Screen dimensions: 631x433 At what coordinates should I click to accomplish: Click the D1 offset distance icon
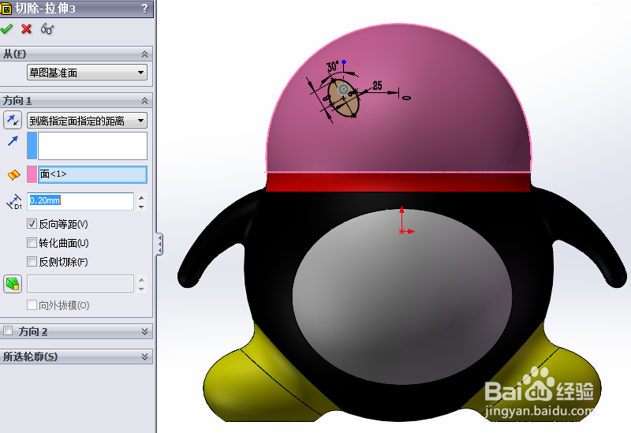(x=14, y=202)
